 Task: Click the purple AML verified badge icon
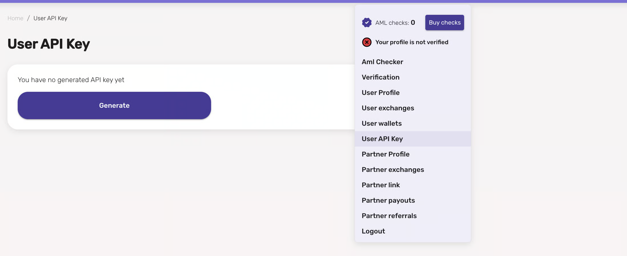pos(367,23)
